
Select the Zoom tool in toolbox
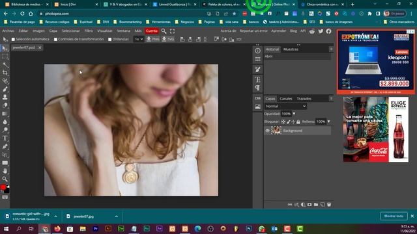pyautogui.click(x=5, y=179)
